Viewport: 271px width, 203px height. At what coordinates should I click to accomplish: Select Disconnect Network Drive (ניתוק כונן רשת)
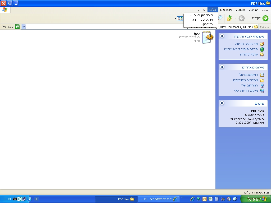coord(201,20)
